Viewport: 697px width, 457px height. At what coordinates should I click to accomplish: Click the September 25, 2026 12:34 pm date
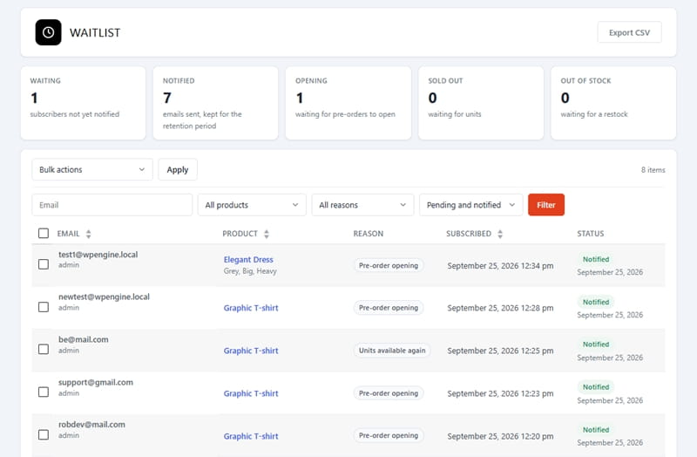tap(500, 266)
